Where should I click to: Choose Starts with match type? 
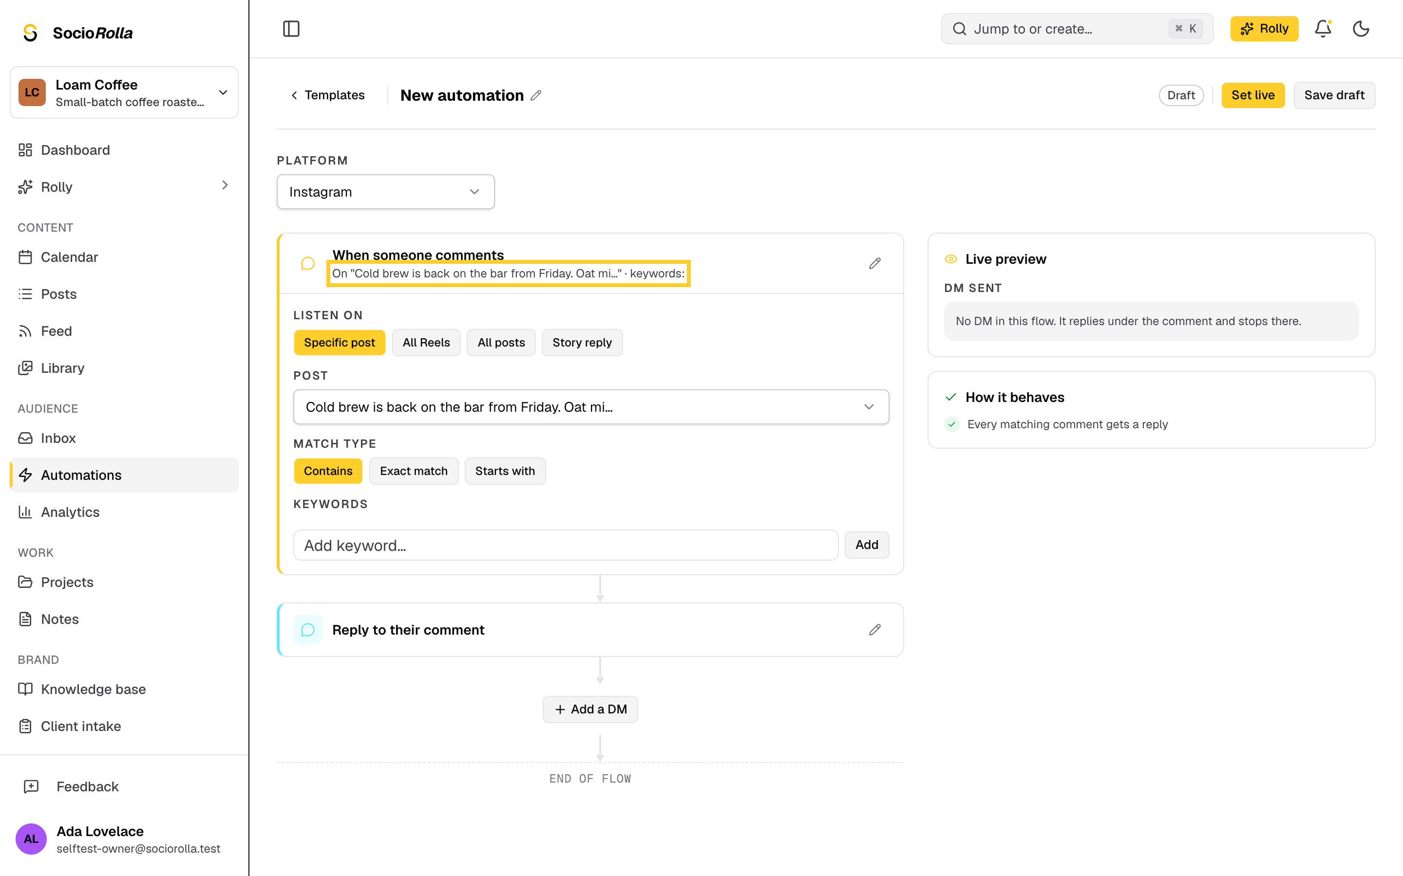point(505,471)
